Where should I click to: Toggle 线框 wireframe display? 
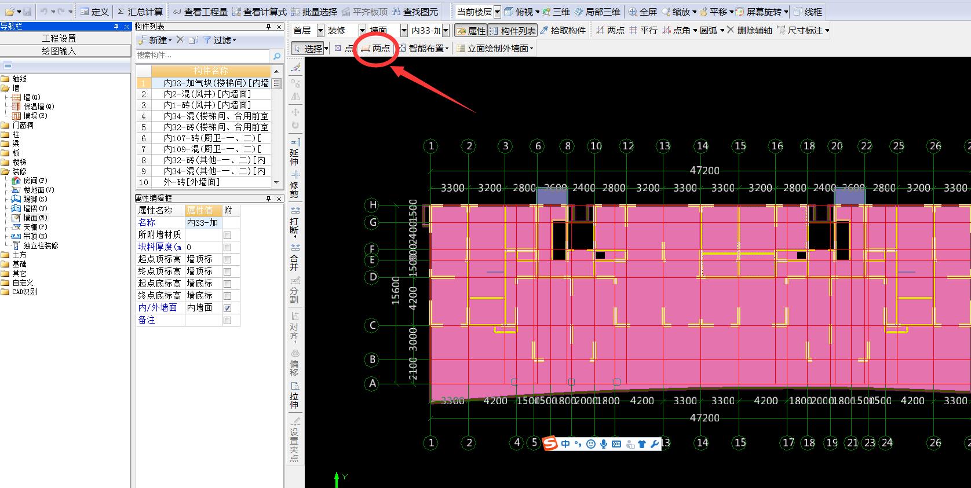click(x=808, y=12)
